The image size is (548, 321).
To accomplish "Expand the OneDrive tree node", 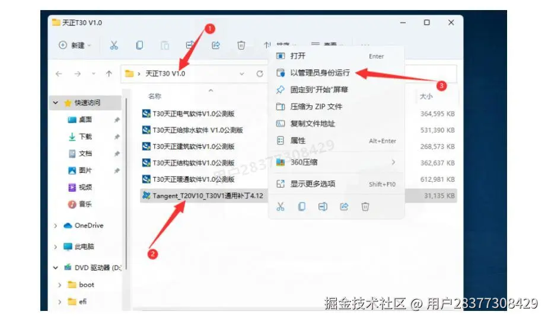I will (x=56, y=226).
